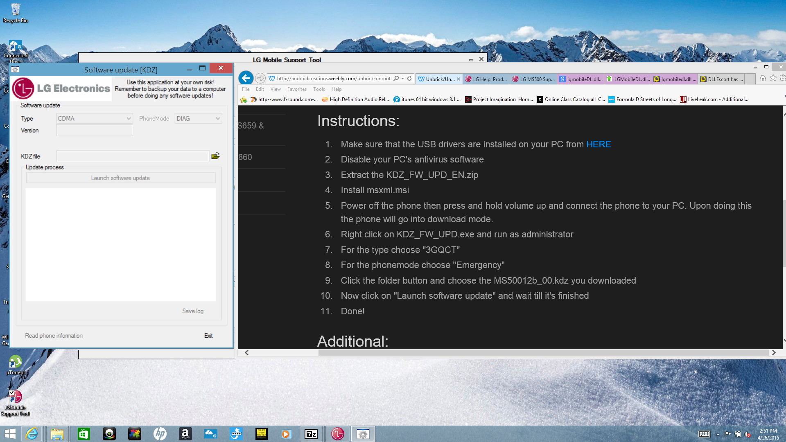Click the KDZ file browse folder icon
786x442 pixels.
pyautogui.click(x=215, y=156)
